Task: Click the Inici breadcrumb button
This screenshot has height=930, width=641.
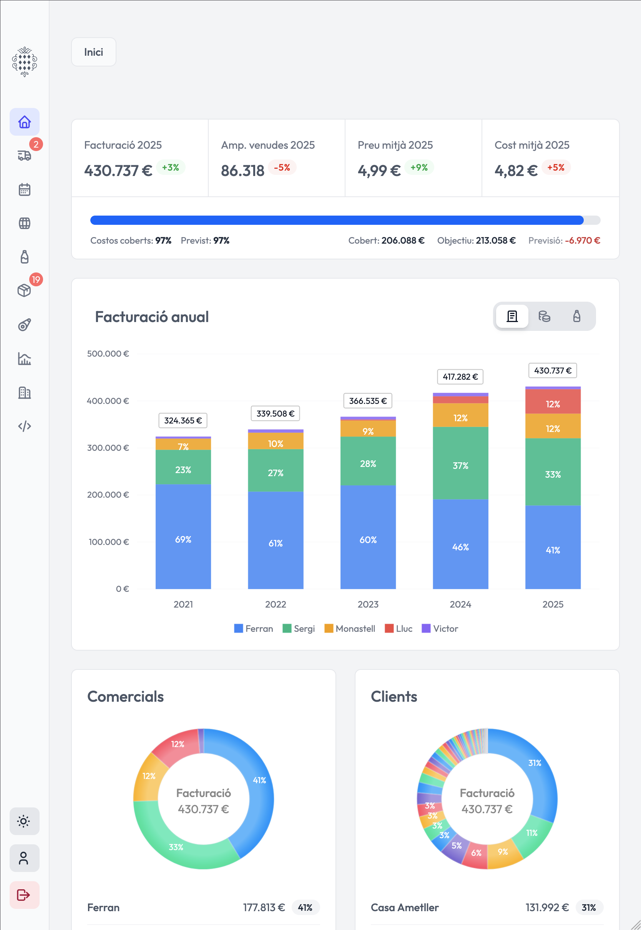Action: pyautogui.click(x=94, y=52)
